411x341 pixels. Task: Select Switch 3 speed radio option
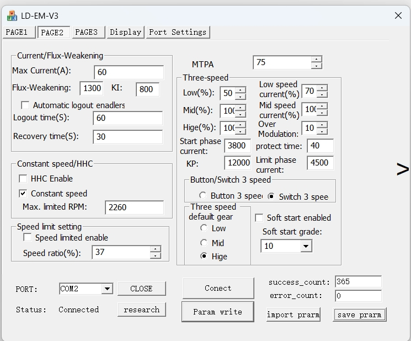point(271,196)
